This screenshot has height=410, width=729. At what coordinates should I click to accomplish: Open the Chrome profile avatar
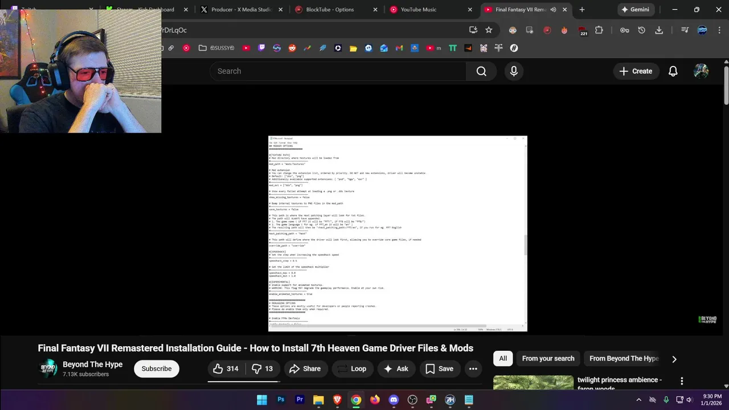point(702,30)
